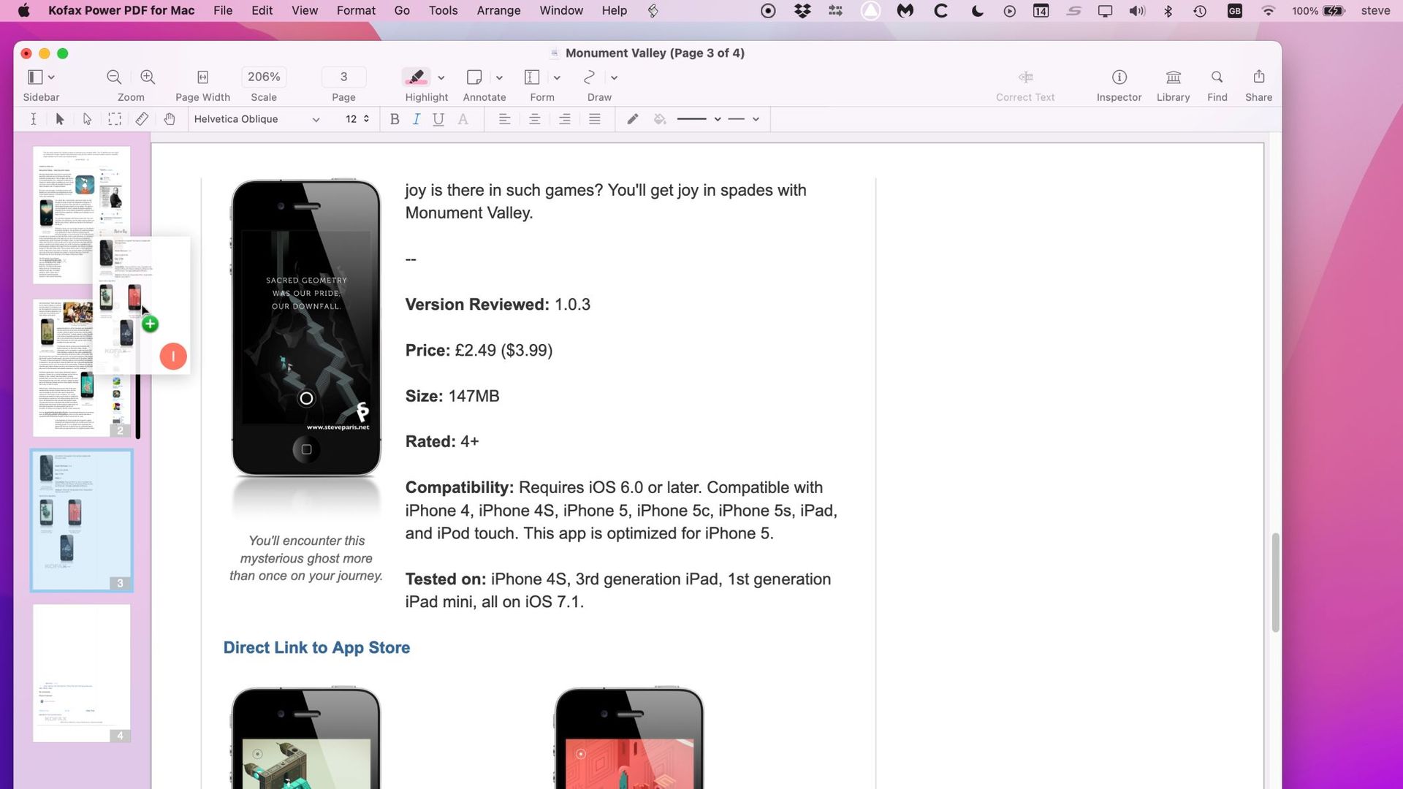Select the Find tool icon
The height and width of the screenshot is (789, 1403).
tap(1216, 76)
